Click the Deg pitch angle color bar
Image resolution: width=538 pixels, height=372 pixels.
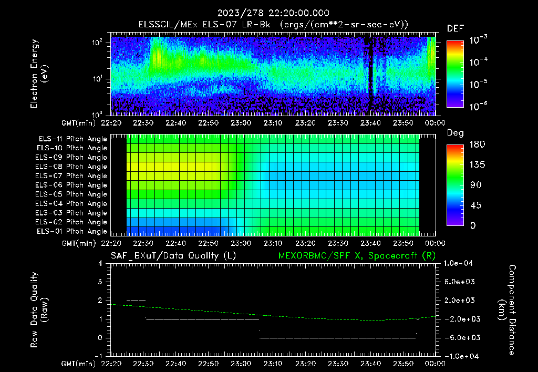(x=455, y=185)
